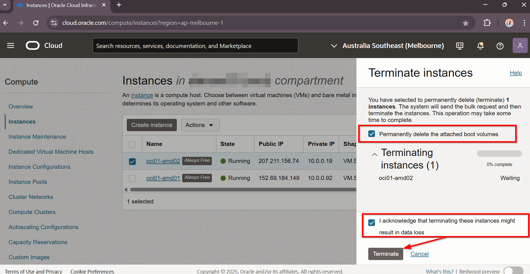530x274 pixels.
Task: Toggle the data loss acknowledgement checkbox
Action: coord(372,223)
